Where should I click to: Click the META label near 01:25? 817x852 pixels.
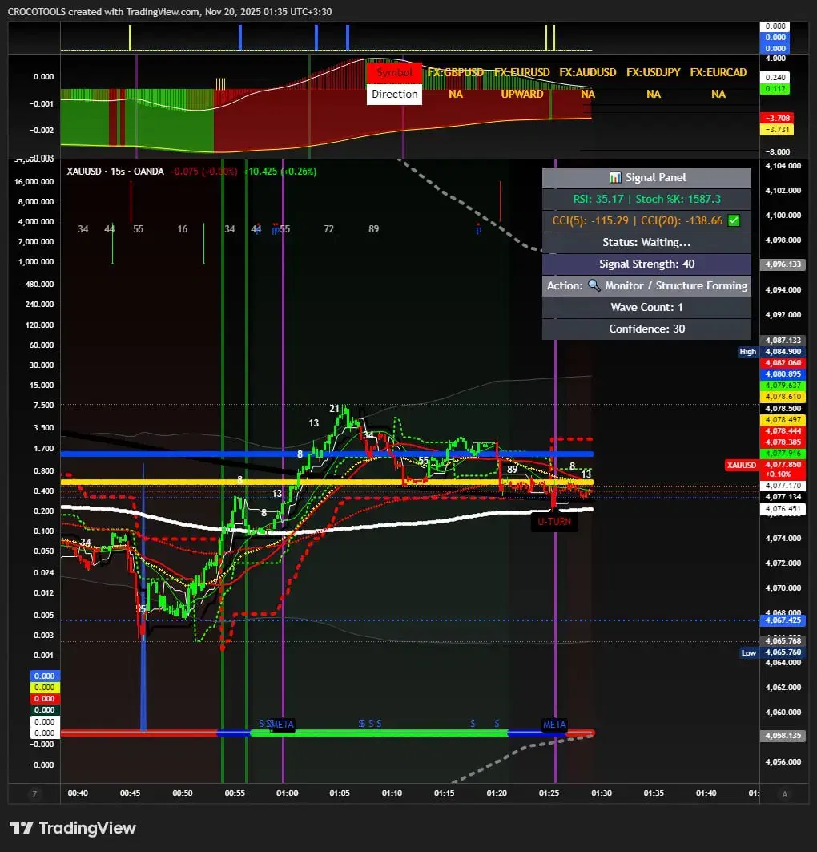point(554,725)
